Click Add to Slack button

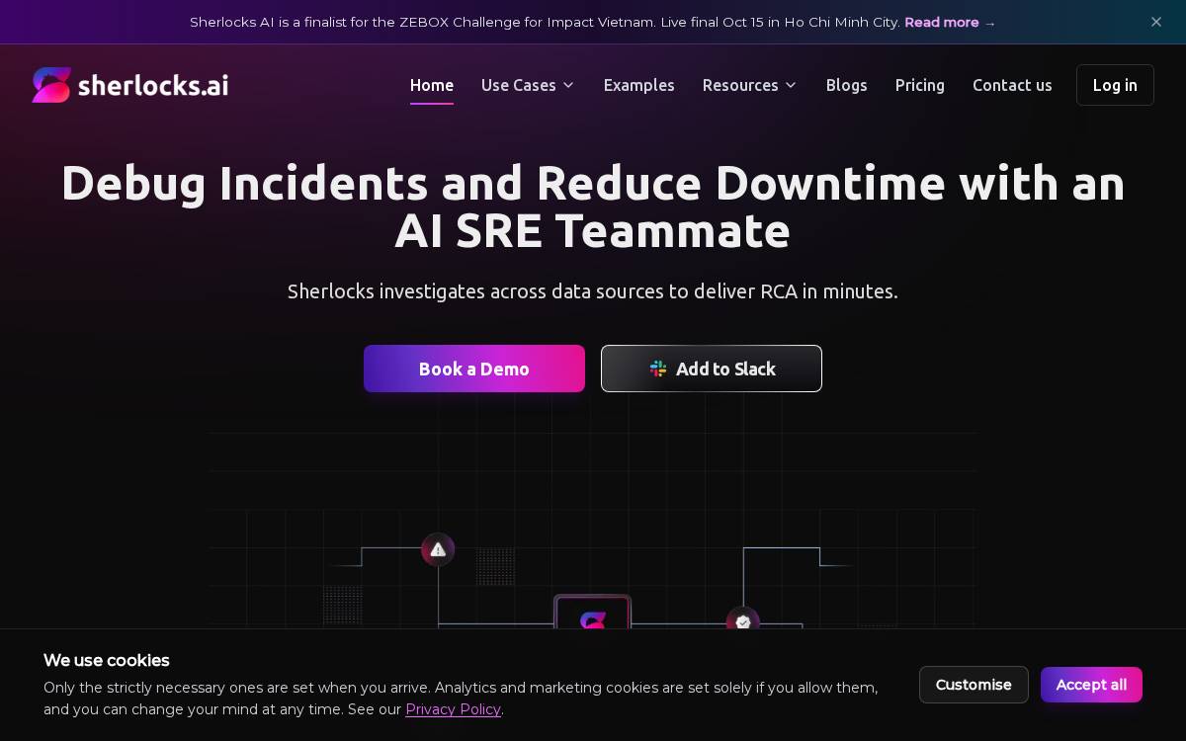[712, 369]
